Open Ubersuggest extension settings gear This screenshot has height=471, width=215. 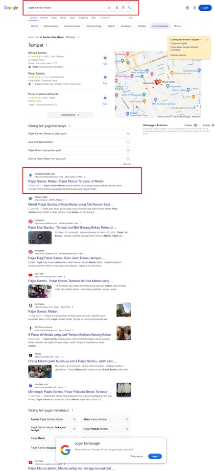[213, 125]
